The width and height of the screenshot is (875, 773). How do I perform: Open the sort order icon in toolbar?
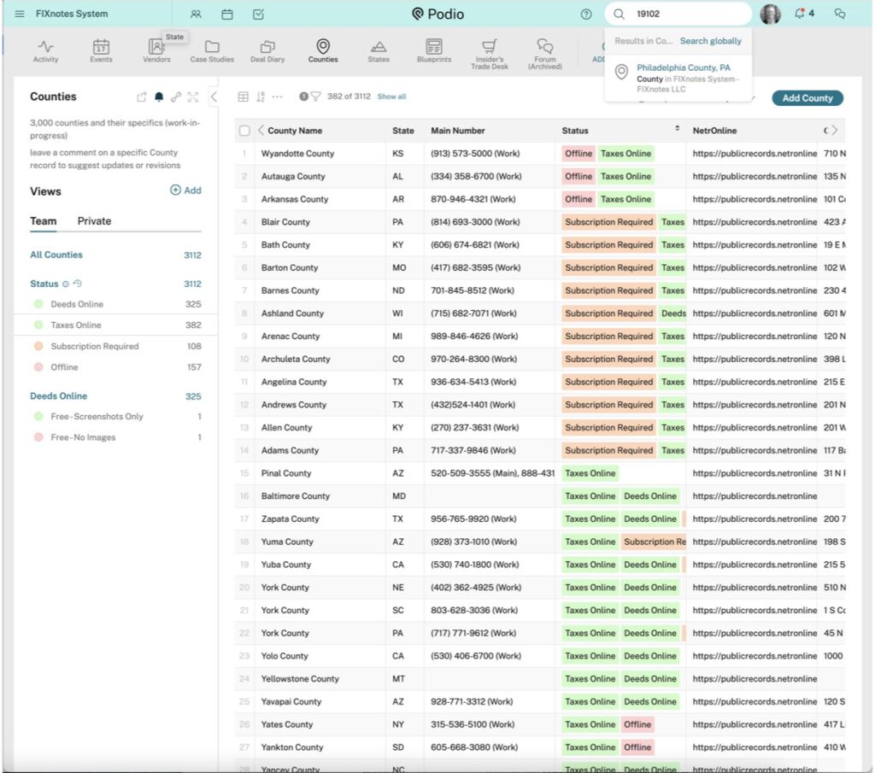point(261,97)
